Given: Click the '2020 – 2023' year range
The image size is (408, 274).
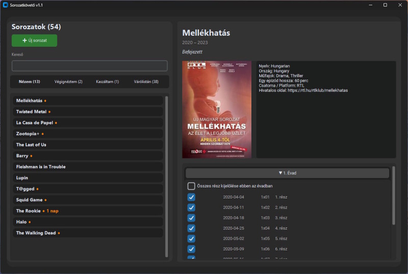Looking at the screenshot, I should coord(195,43).
